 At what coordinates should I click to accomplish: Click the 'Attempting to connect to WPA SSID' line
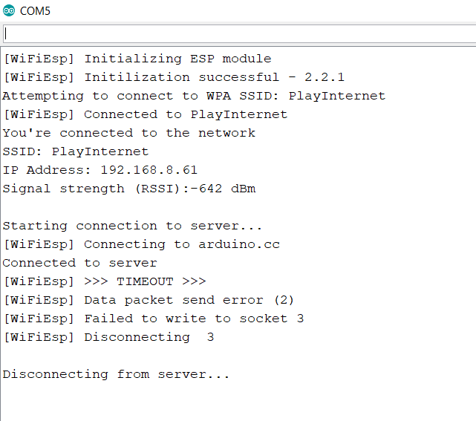point(194,97)
